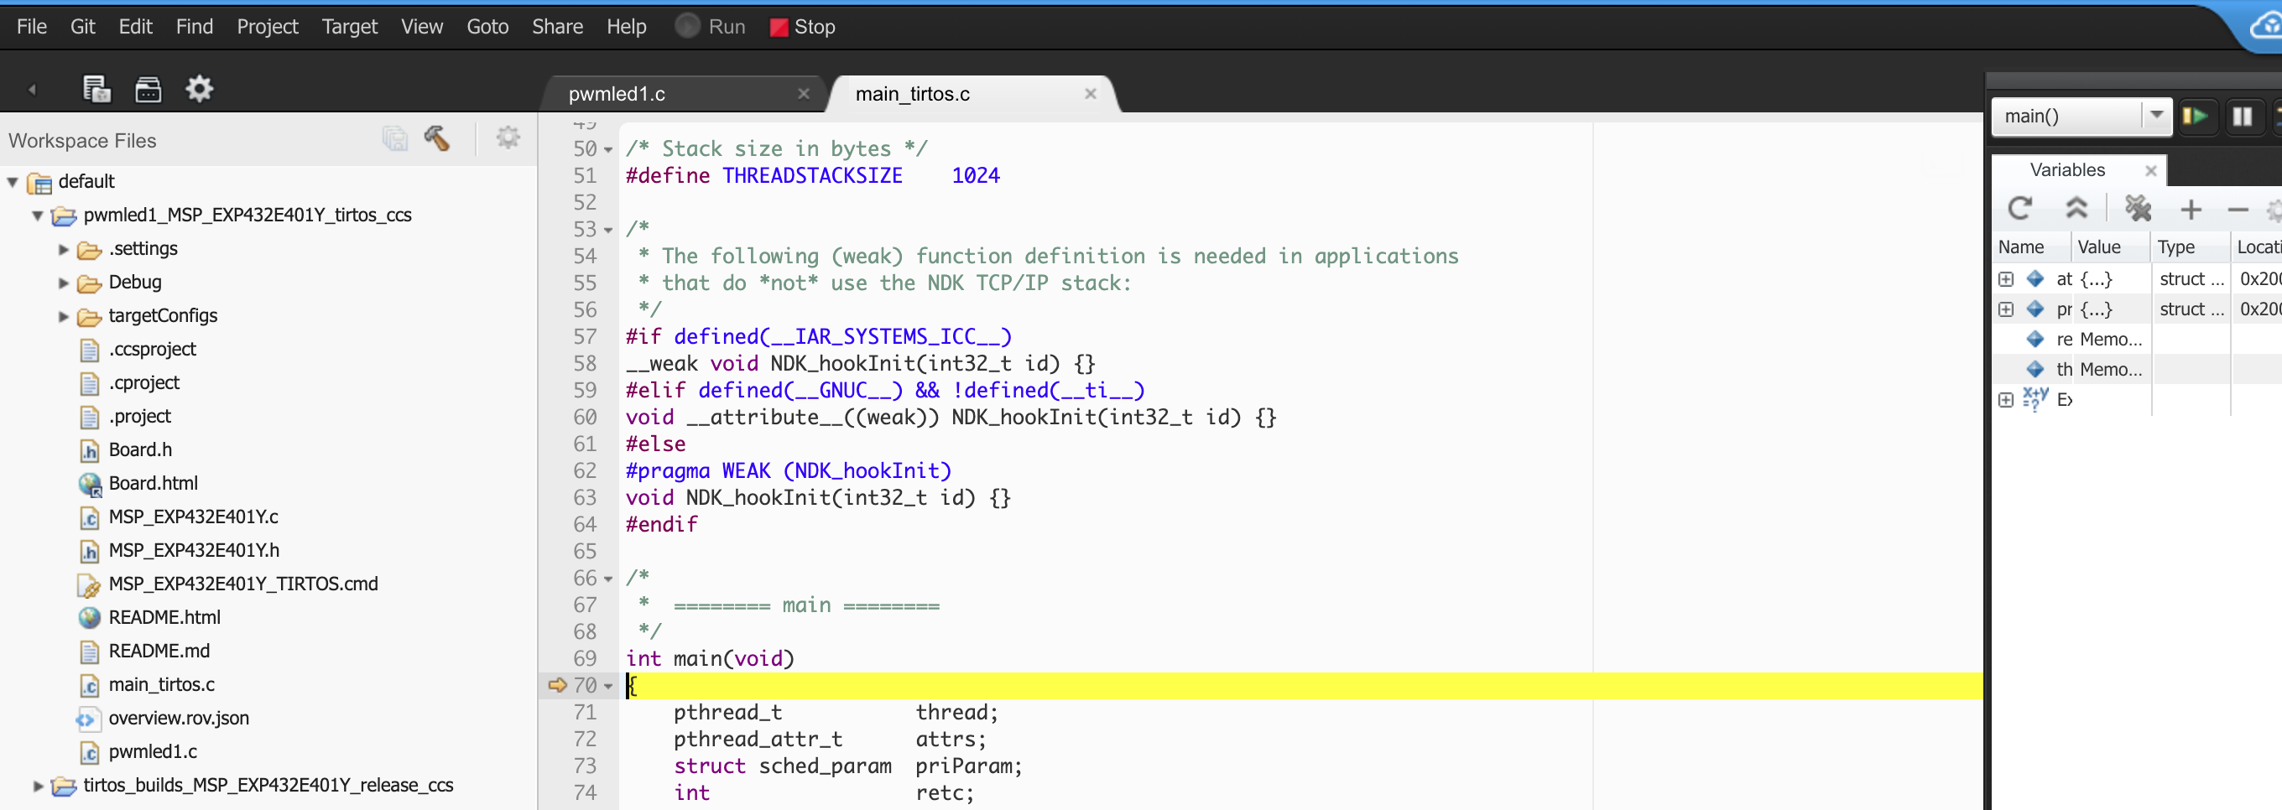
Task: Refresh the Variables view
Action: (2019, 209)
